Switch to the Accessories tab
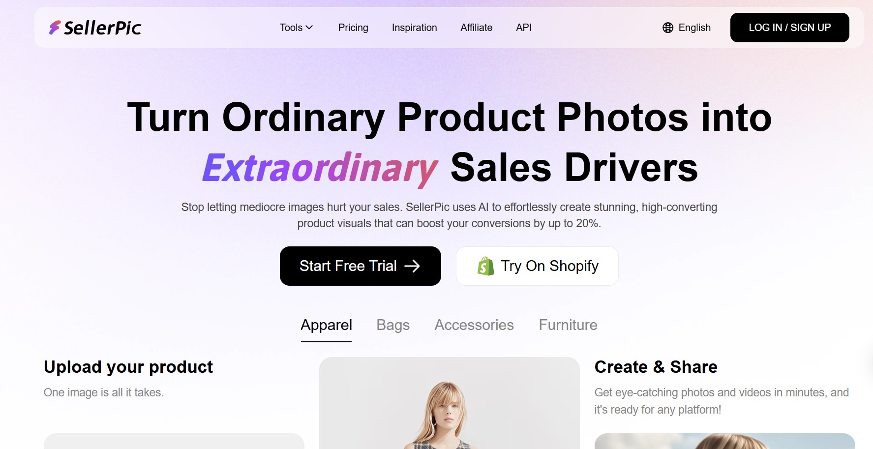The width and height of the screenshot is (873, 449). (474, 325)
